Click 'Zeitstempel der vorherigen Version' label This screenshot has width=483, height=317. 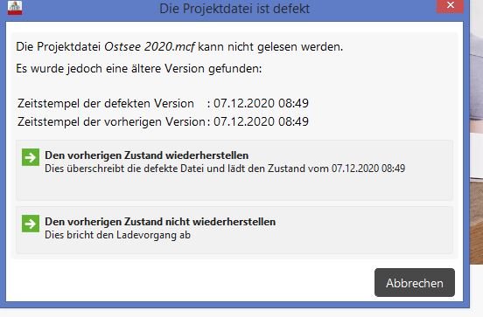[x=111, y=122]
